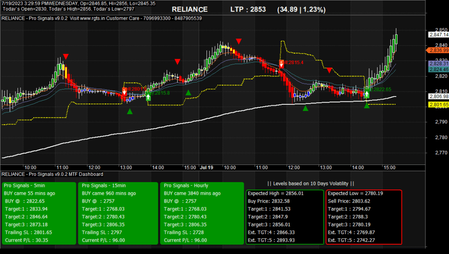
Task: Click the 2,790 price axis tick
Action: pos(441,122)
